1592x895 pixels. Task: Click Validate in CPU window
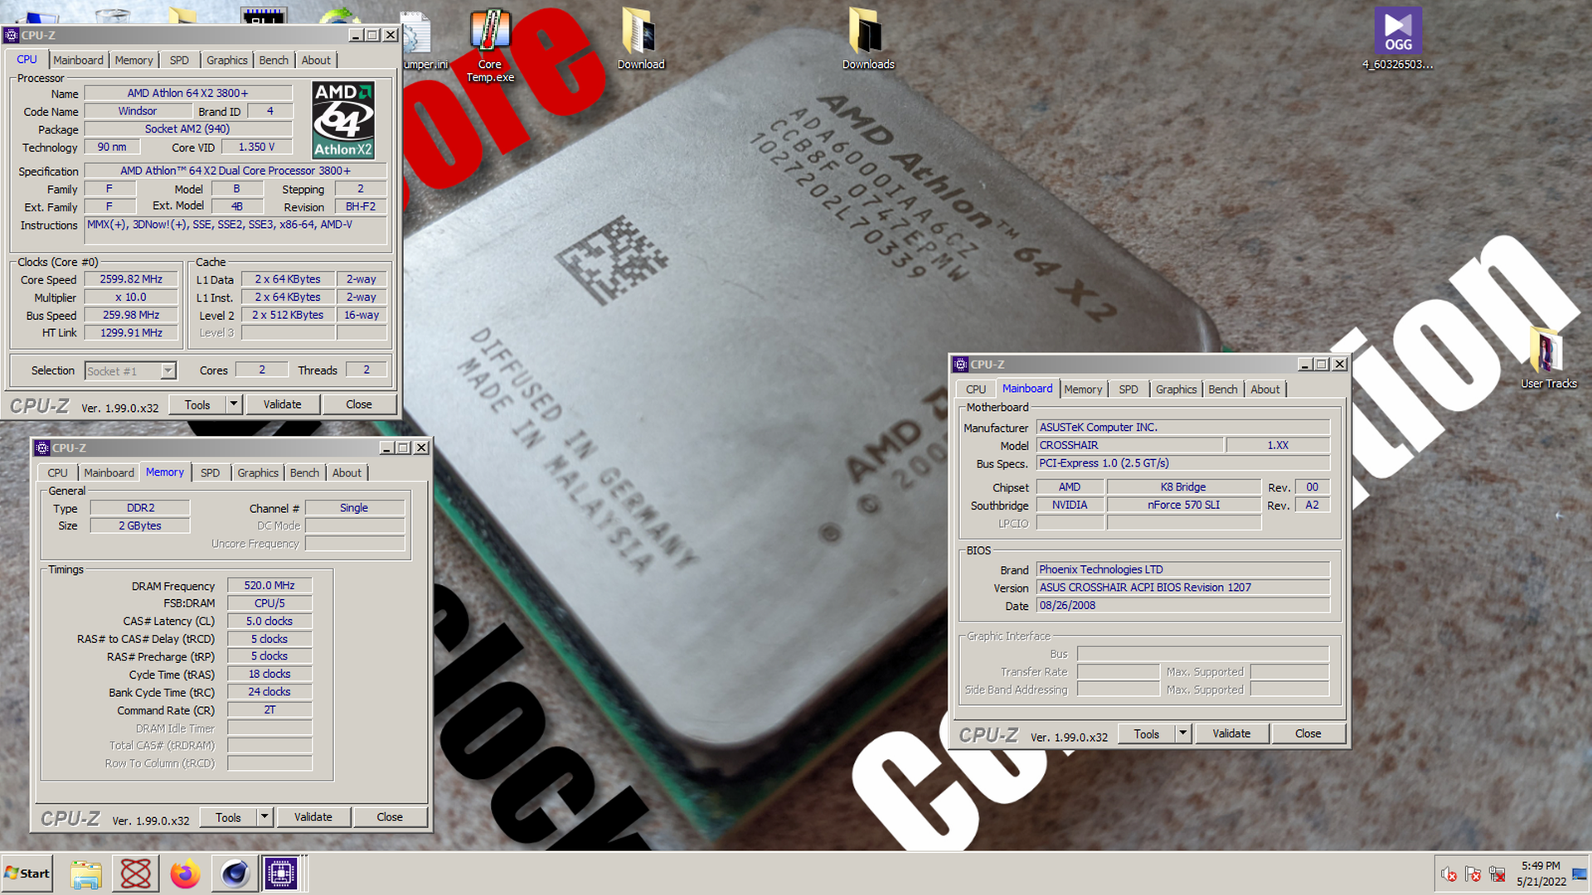(282, 404)
